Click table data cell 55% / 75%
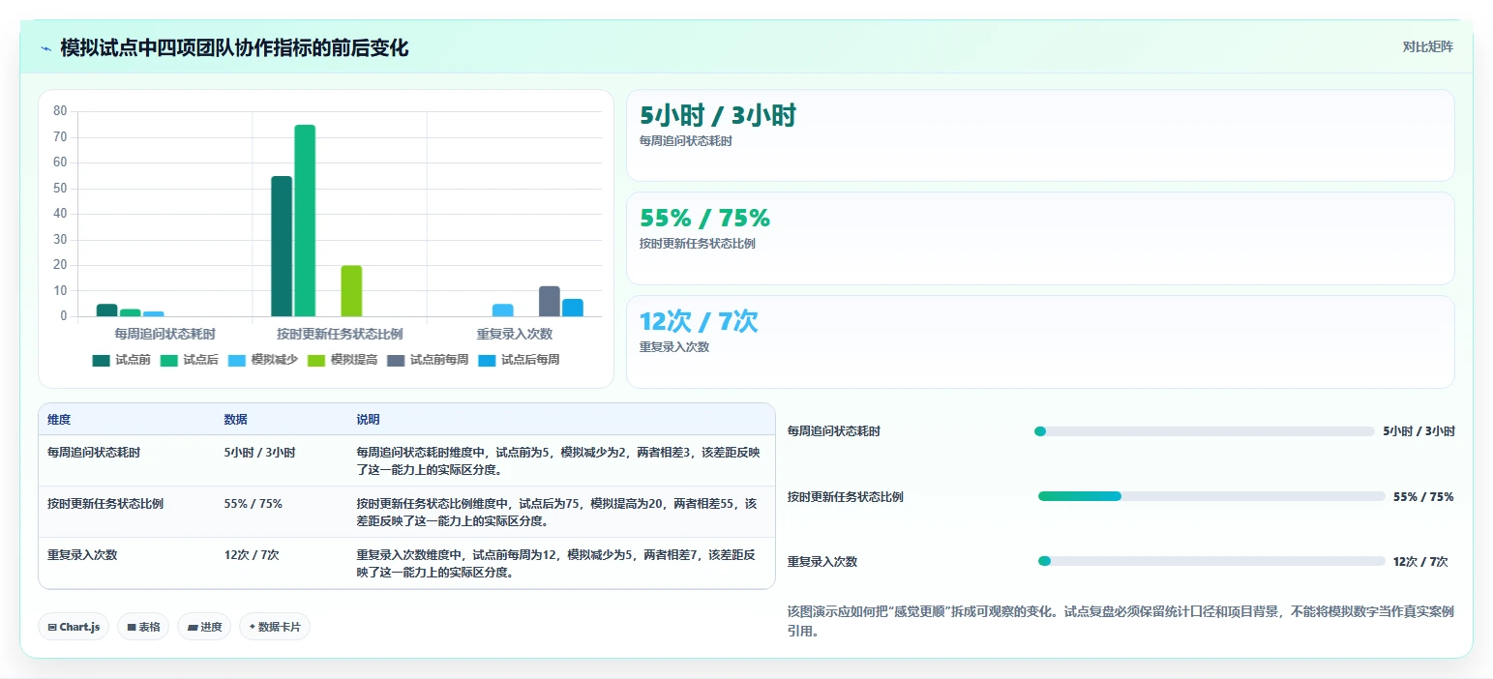 click(254, 504)
